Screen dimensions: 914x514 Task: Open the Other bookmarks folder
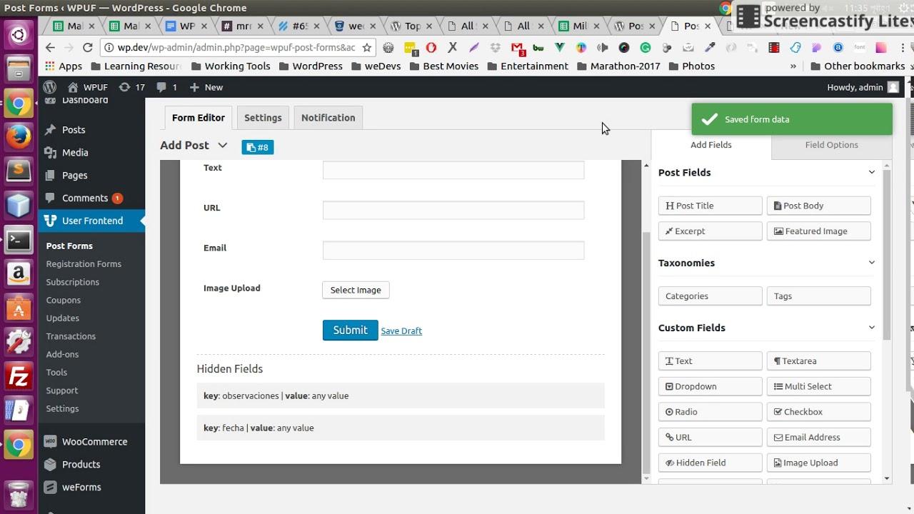858,66
